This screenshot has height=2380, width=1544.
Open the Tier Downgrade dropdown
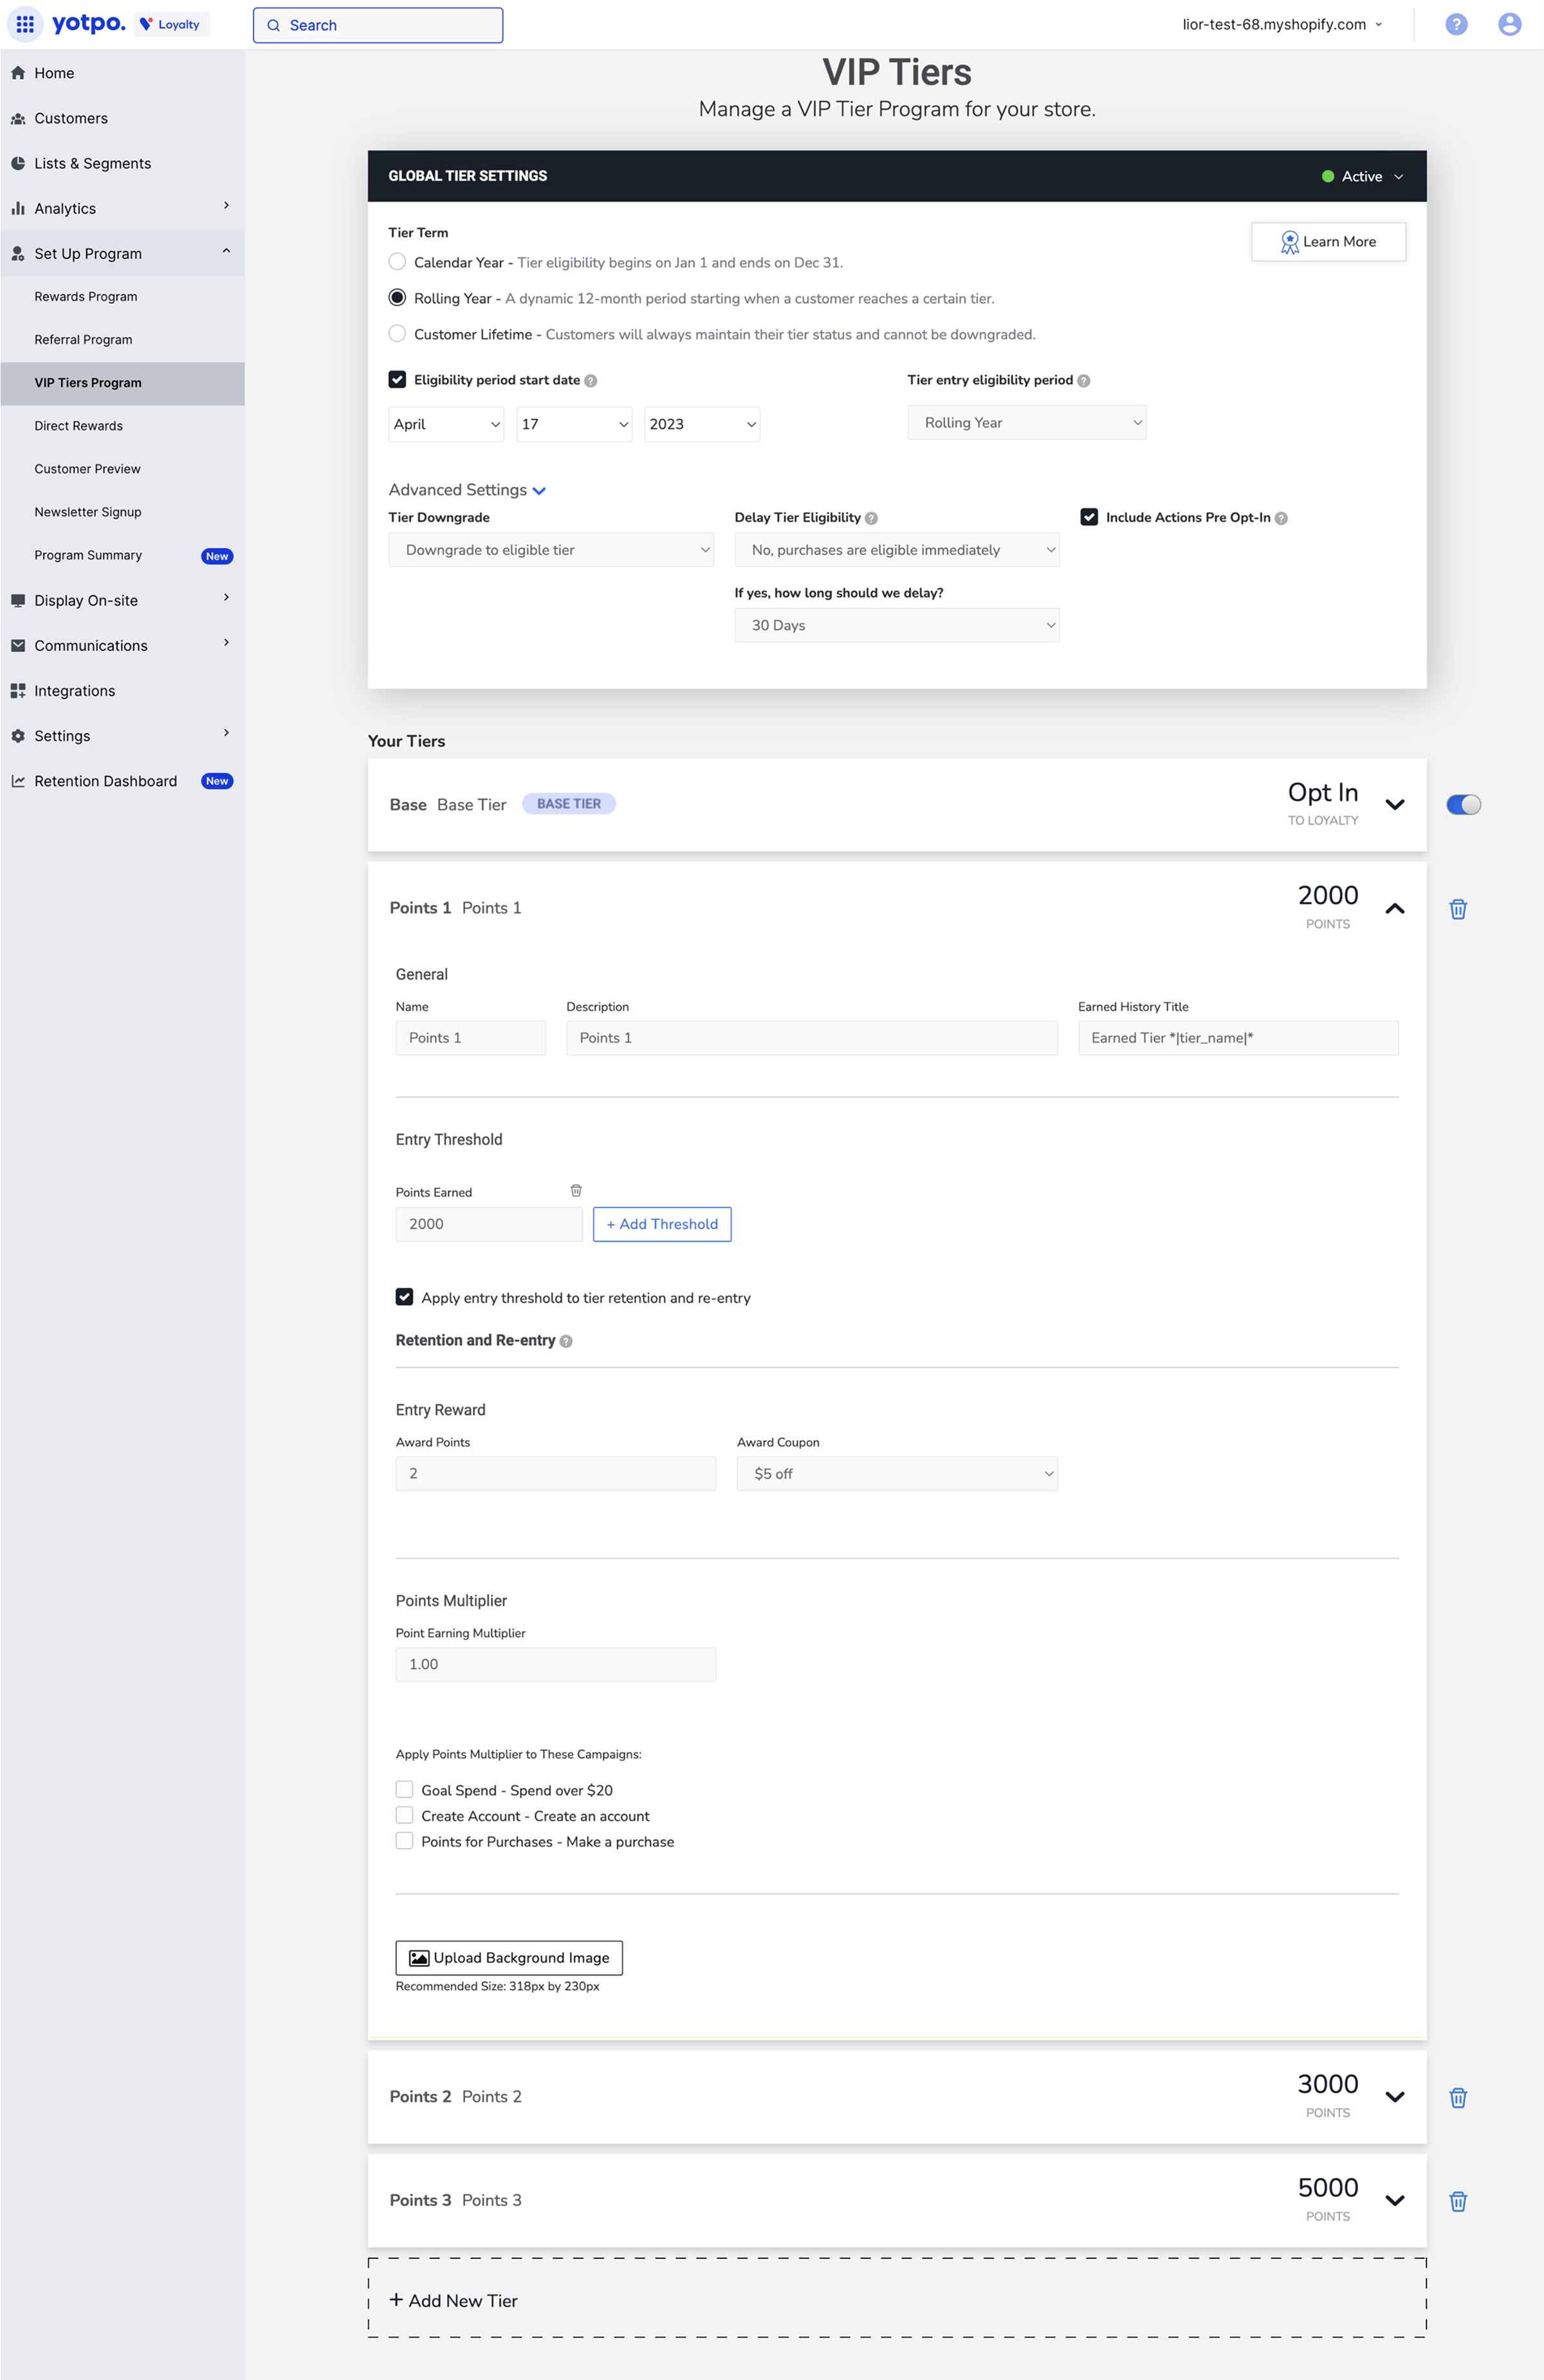point(551,549)
